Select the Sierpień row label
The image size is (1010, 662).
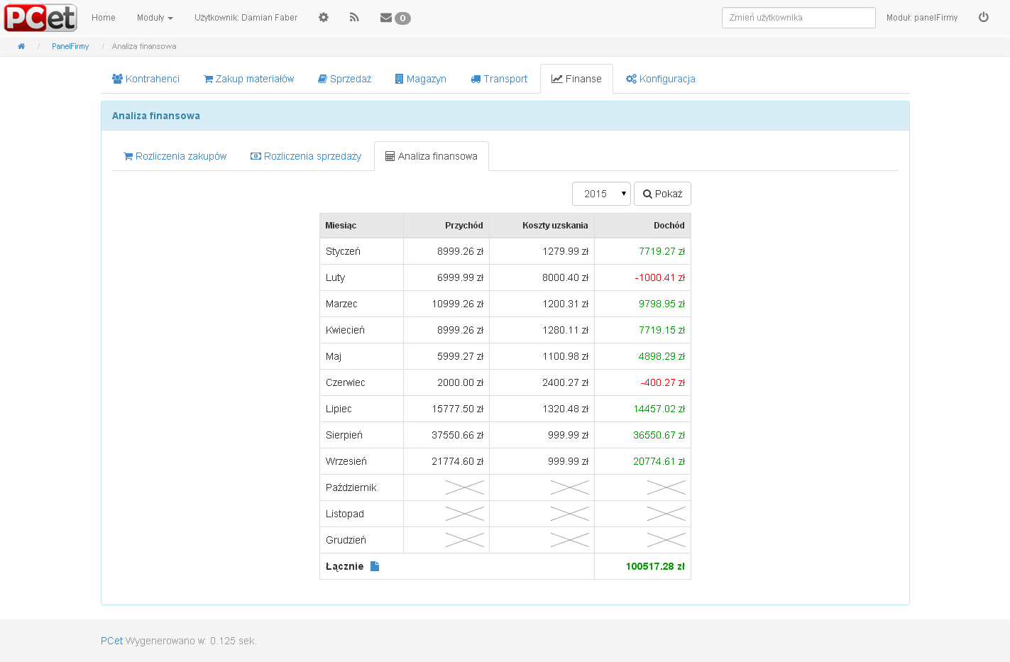click(x=344, y=435)
